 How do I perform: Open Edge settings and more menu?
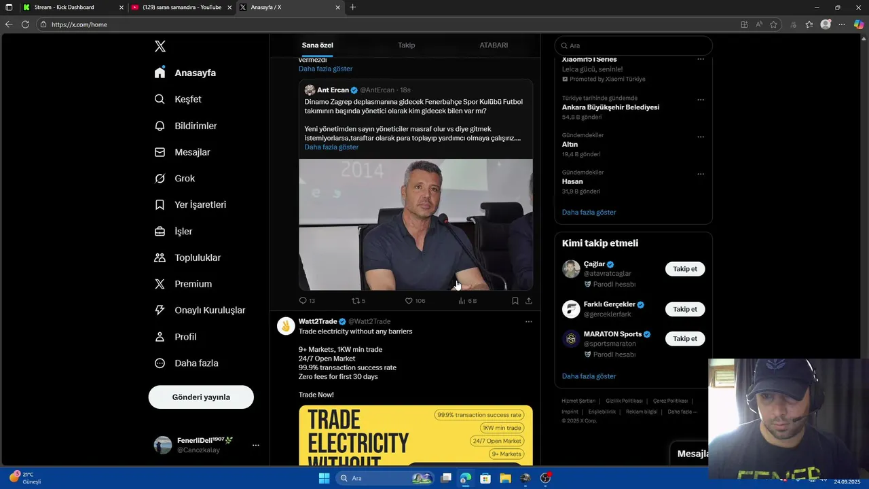click(x=842, y=24)
